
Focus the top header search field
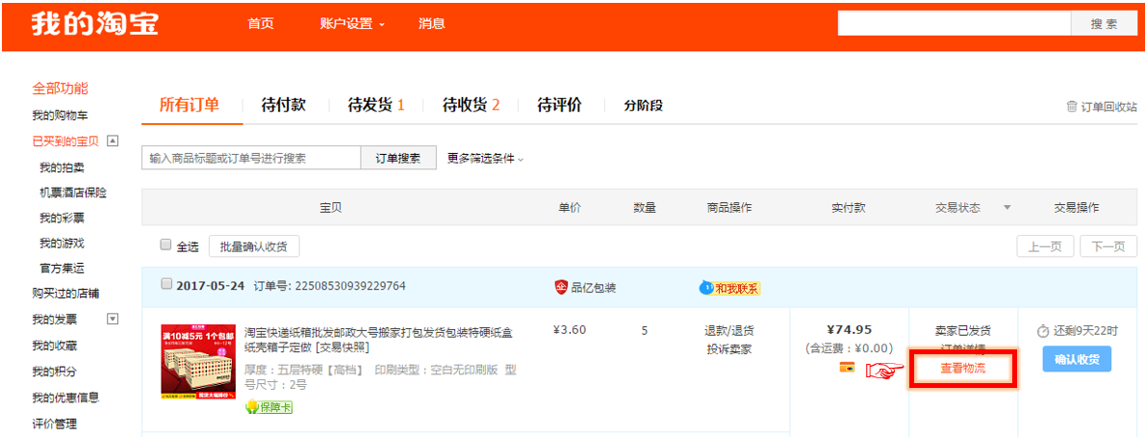(954, 23)
